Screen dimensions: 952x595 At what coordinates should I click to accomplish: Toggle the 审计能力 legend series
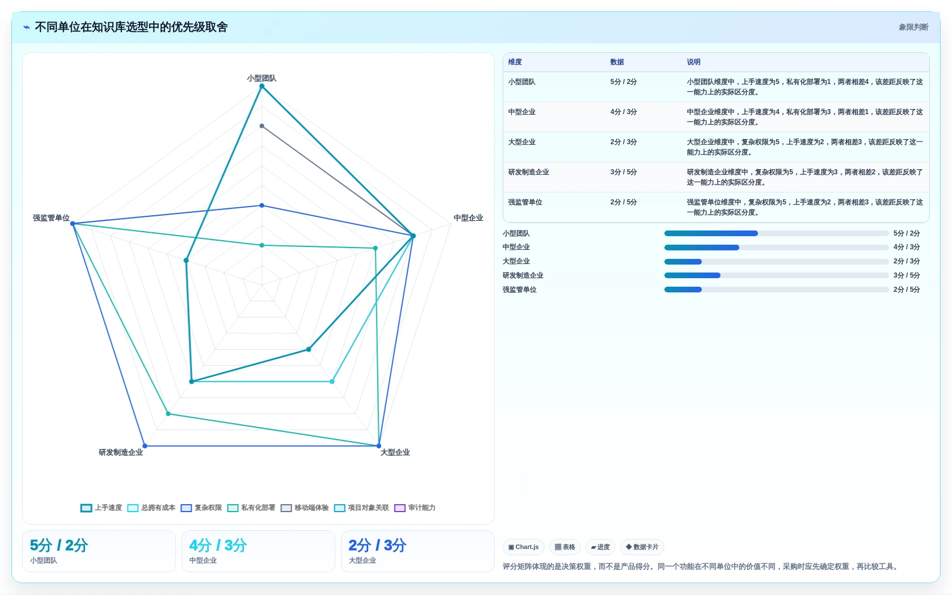(415, 508)
